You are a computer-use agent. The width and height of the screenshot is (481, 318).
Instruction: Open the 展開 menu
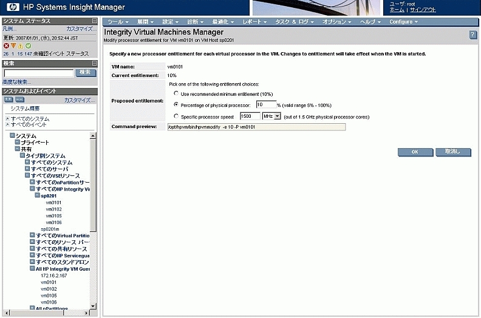click(x=145, y=22)
